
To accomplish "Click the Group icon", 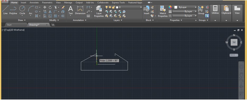I will [201, 10].
